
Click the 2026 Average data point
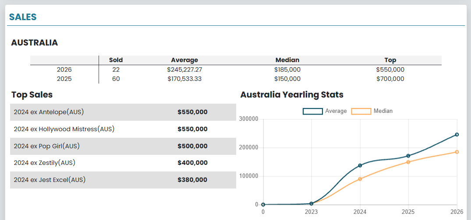click(457, 135)
